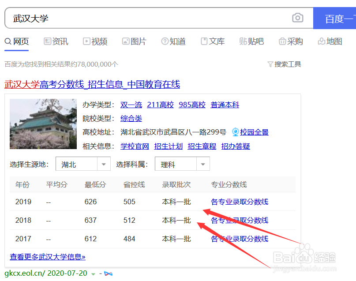Viewport: 356px width, 281px height.
Task: Click the 年份 column header
Action: pyautogui.click(x=22, y=184)
